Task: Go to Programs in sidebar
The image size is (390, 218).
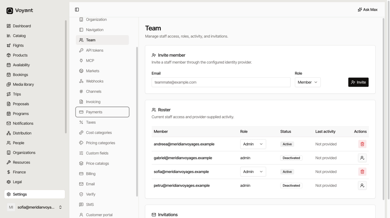Action: 35,114
